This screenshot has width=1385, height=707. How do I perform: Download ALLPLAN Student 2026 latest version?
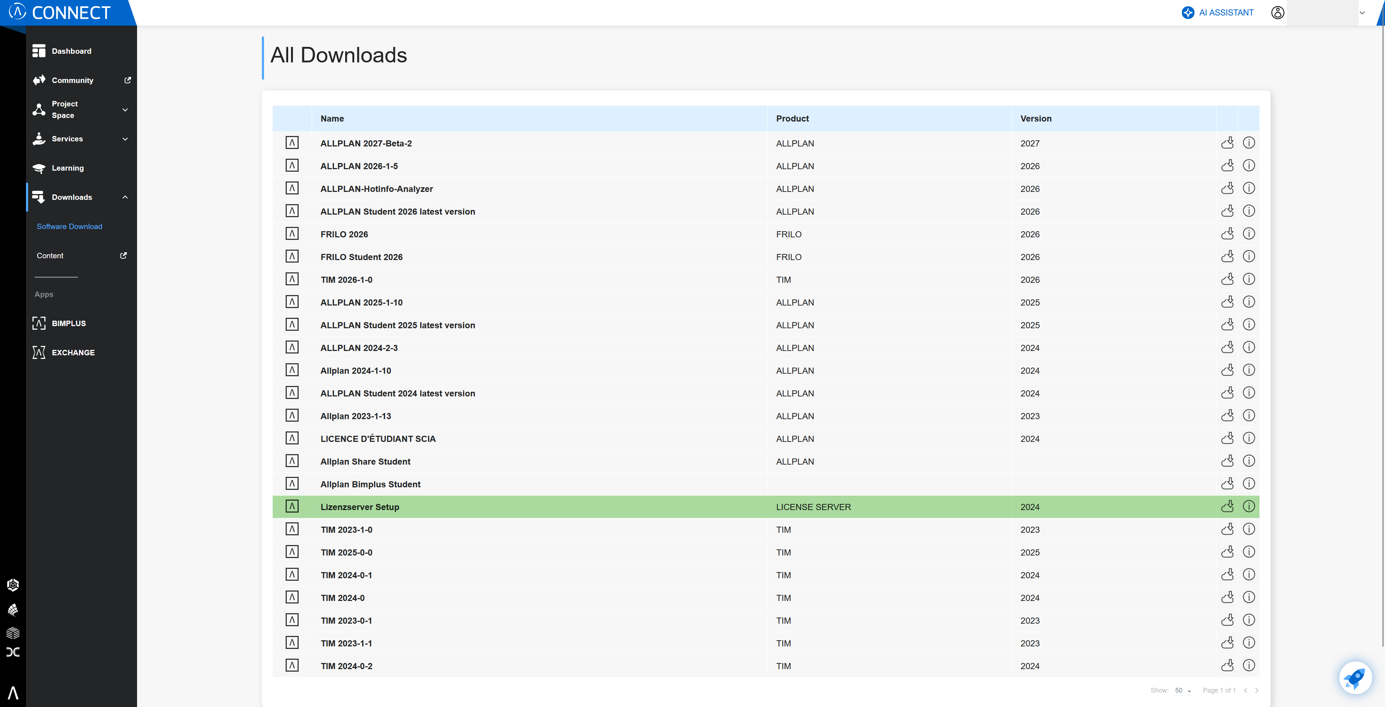tap(1227, 211)
